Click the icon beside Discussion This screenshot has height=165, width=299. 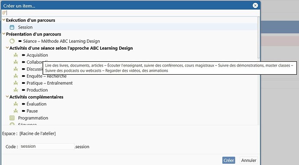(16, 69)
